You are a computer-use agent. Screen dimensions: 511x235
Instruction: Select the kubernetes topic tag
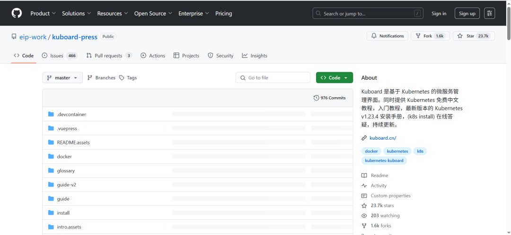pos(397,151)
